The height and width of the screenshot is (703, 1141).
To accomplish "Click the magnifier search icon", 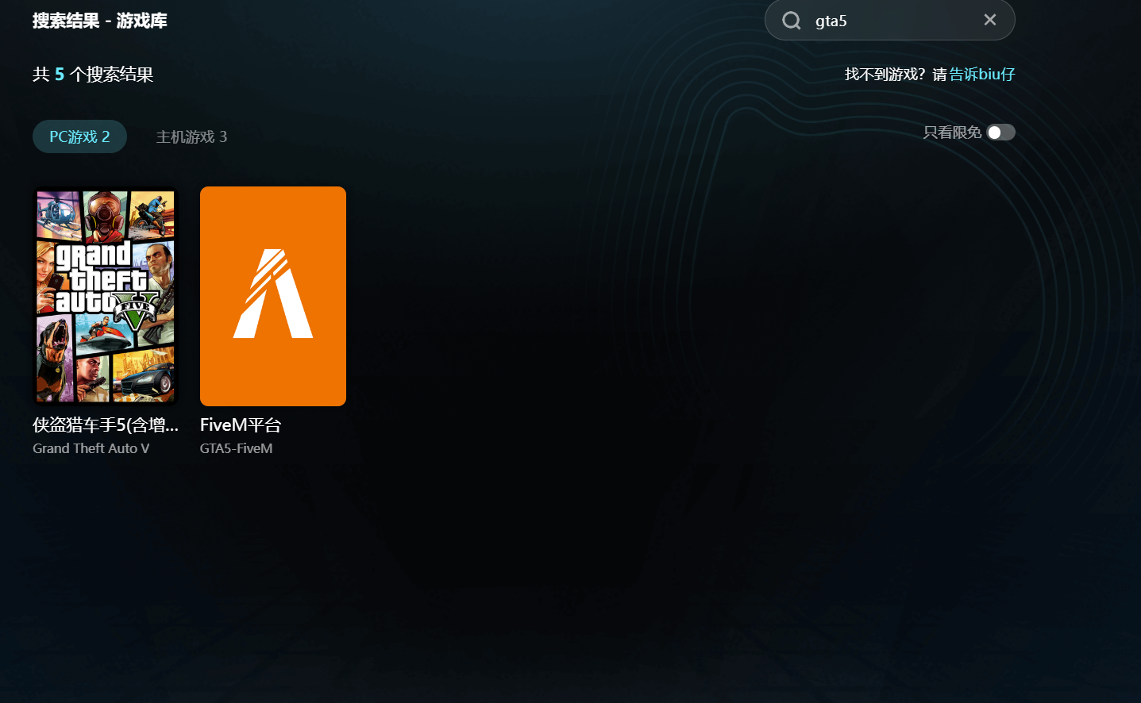I will [x=792, y=21].
